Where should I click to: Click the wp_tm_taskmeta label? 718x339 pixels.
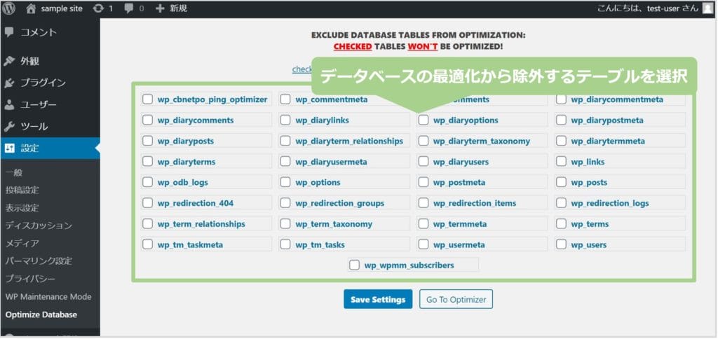click(x=191, y=244)
